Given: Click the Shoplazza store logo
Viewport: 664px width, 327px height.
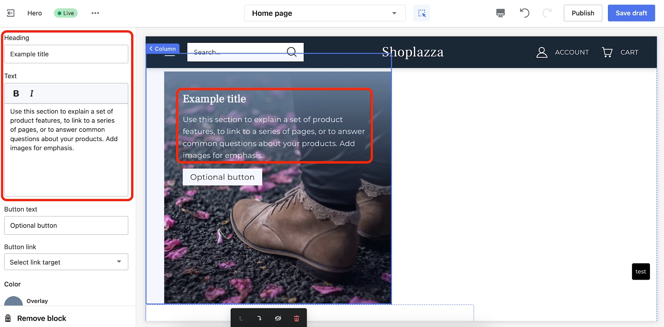Looking at the screenshot, I should click(x=413, y=52).
